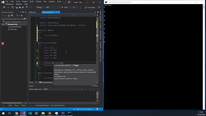The width and height of the screenshot is (206, 116).
Task: Click the Add to Source Control button
Action: [84, 109]
